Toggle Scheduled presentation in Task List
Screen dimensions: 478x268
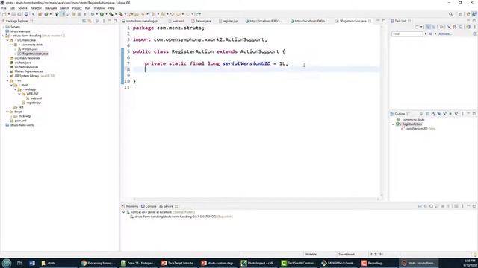click(433, 27)
